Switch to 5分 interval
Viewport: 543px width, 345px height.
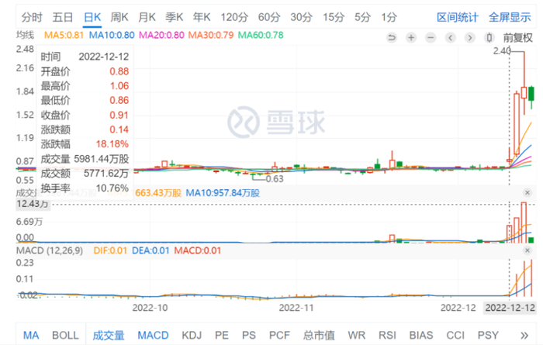[x=362, y=17]
